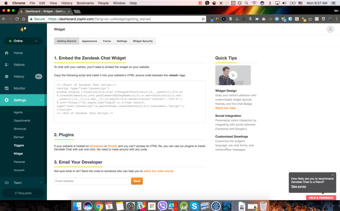
Task: Click the Send button
Action: (137, 181)
